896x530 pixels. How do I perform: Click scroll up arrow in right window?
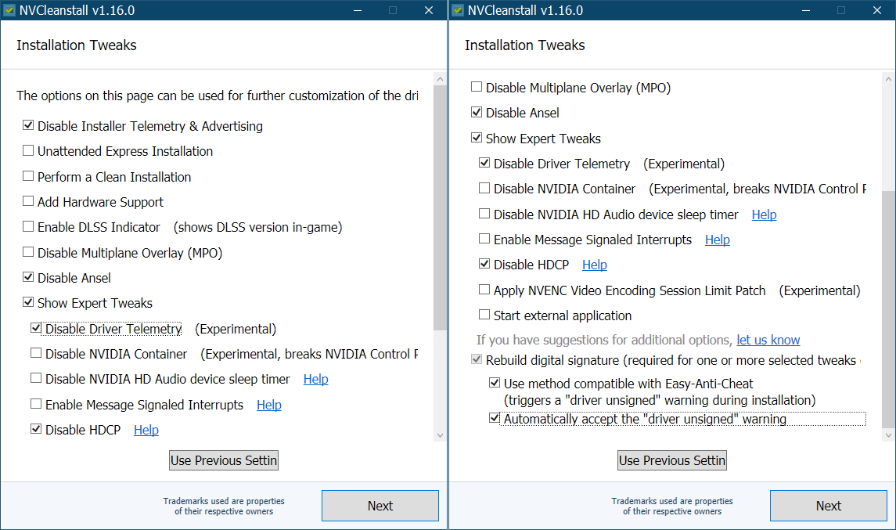point(889,79)
